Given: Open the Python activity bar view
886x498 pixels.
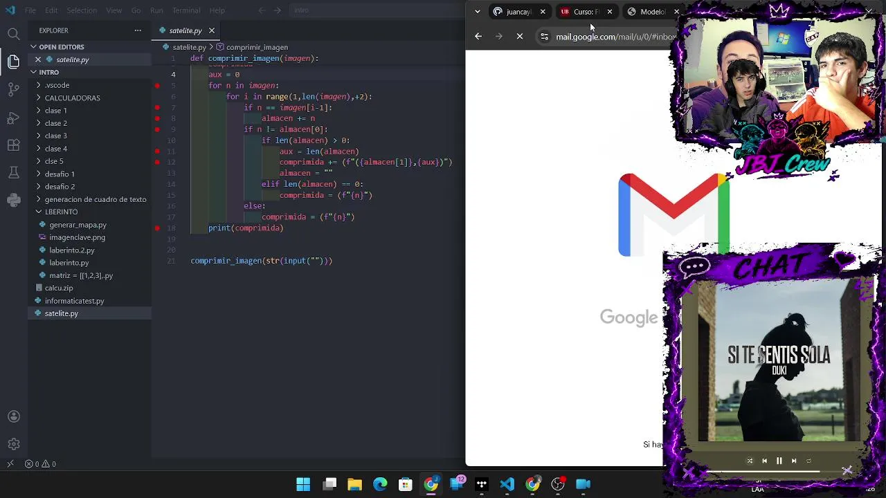Looking at the screenshot, I should pyautogui.click(x=13, y=201).
